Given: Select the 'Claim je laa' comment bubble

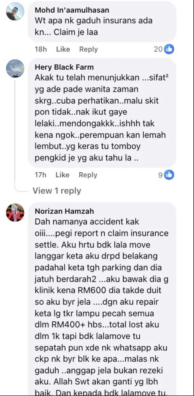Looking at the screenshot, I should [x=102, y=22].
